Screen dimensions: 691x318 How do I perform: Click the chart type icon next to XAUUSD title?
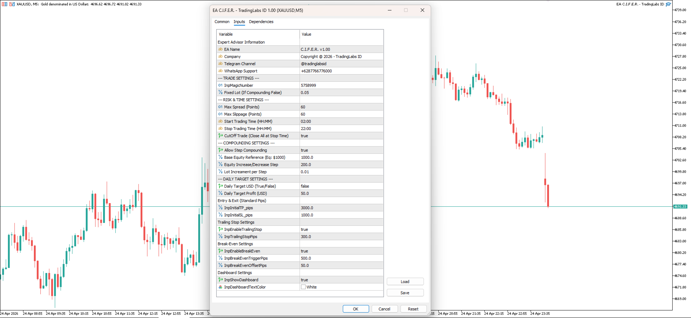[x=12, y=4]
